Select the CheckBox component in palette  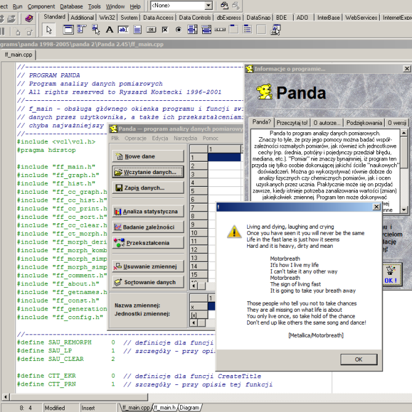(164, 29)
